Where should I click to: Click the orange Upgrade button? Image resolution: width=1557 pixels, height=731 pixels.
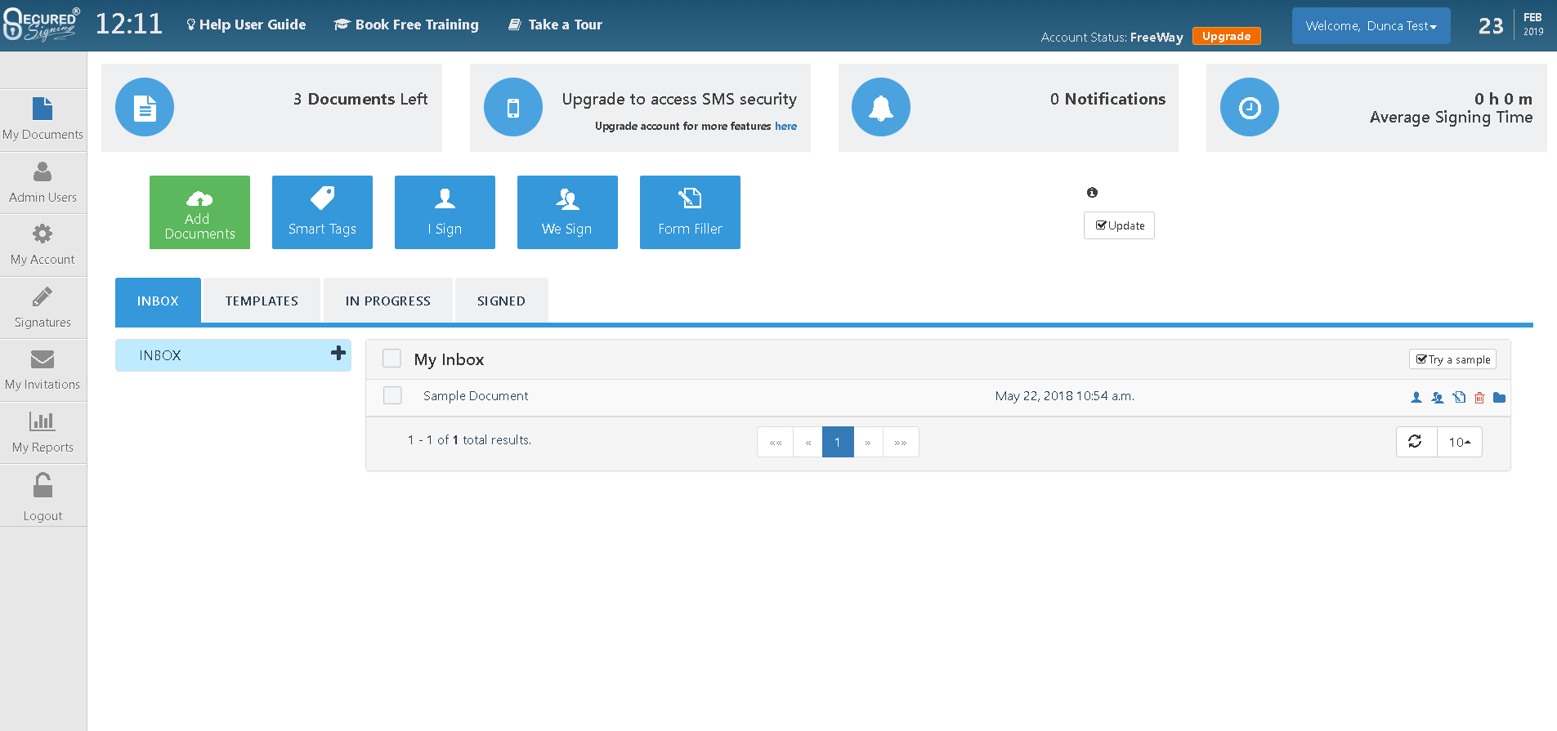coord(1226,36)
